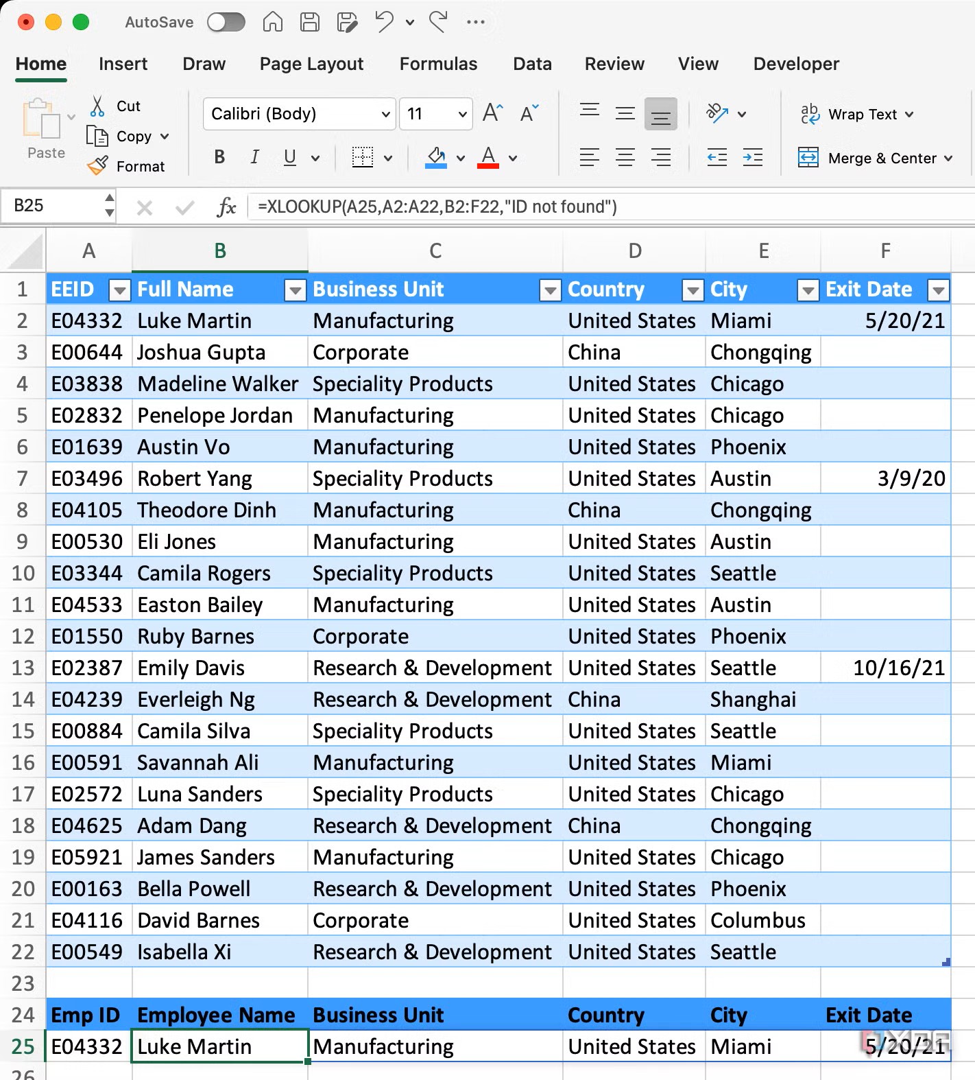
Task: Apply the blue Fill Color bucket
Action: click(x=436, y=157)
